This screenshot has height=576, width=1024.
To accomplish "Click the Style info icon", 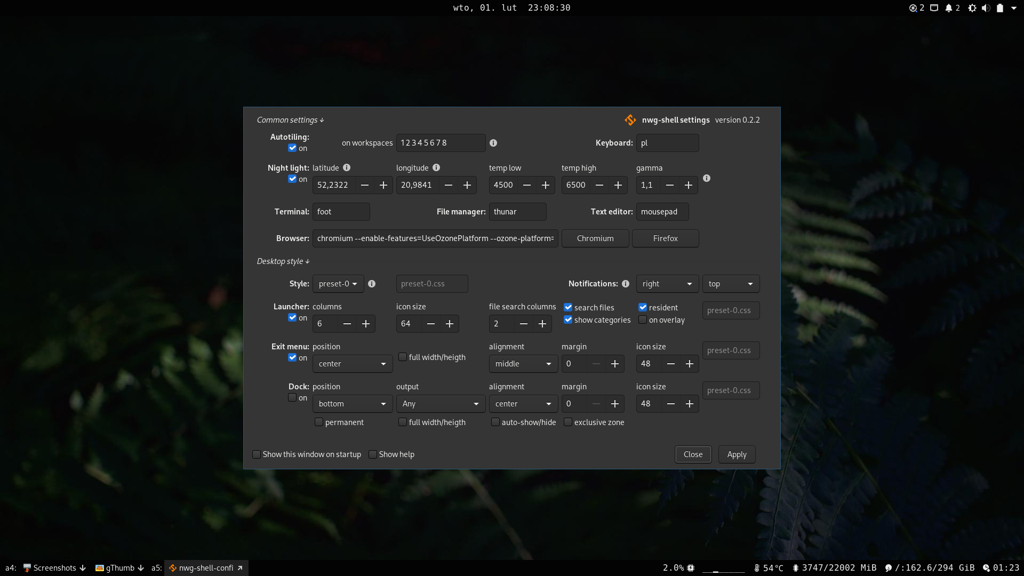I will click(372, 284).
